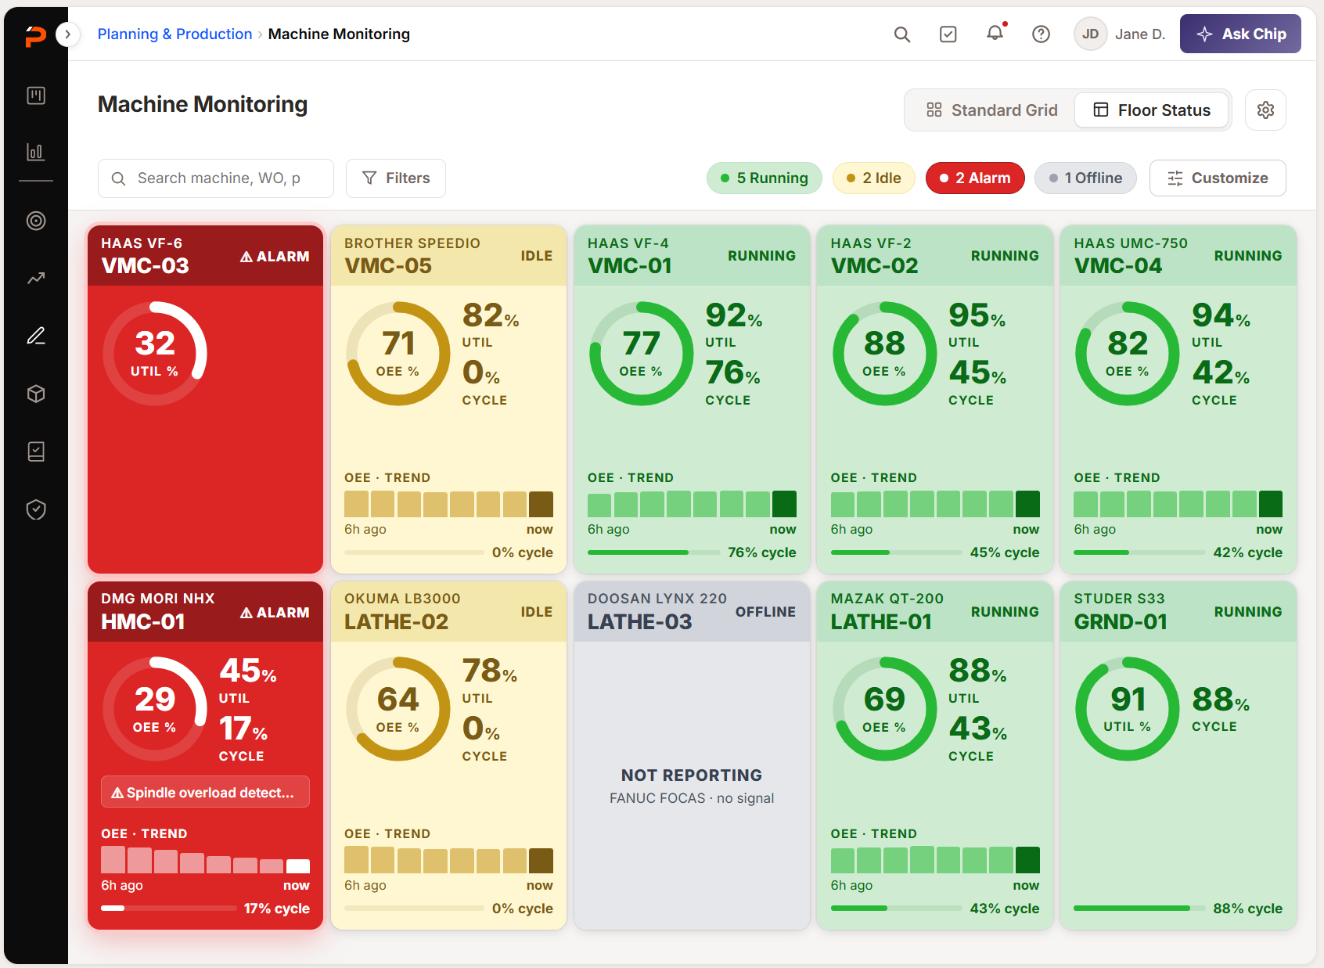Toggle the 2 Idle status filter
The width and height of the screenshot is (1324, 968).
[873, 178]
